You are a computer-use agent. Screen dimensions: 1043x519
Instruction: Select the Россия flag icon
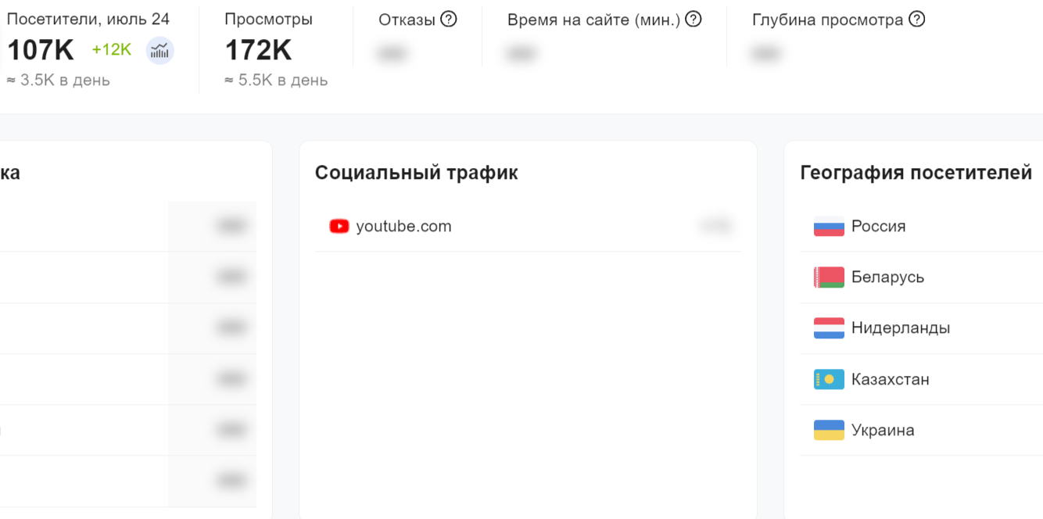[829, 227]
